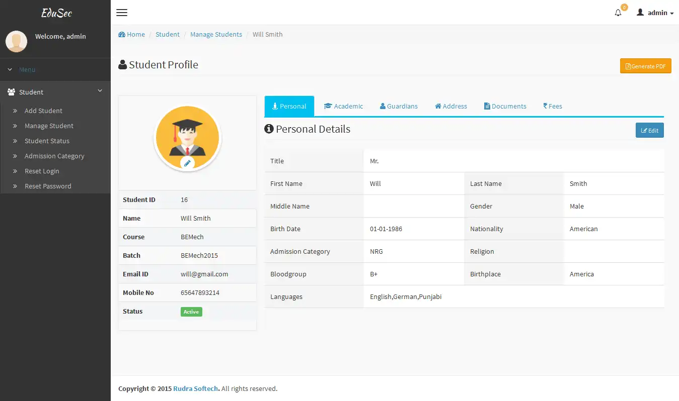Open the Guardians tab

(x=399, y=106)
